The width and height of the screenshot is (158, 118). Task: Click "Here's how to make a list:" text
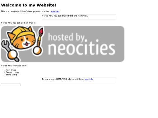coord(14,66)
